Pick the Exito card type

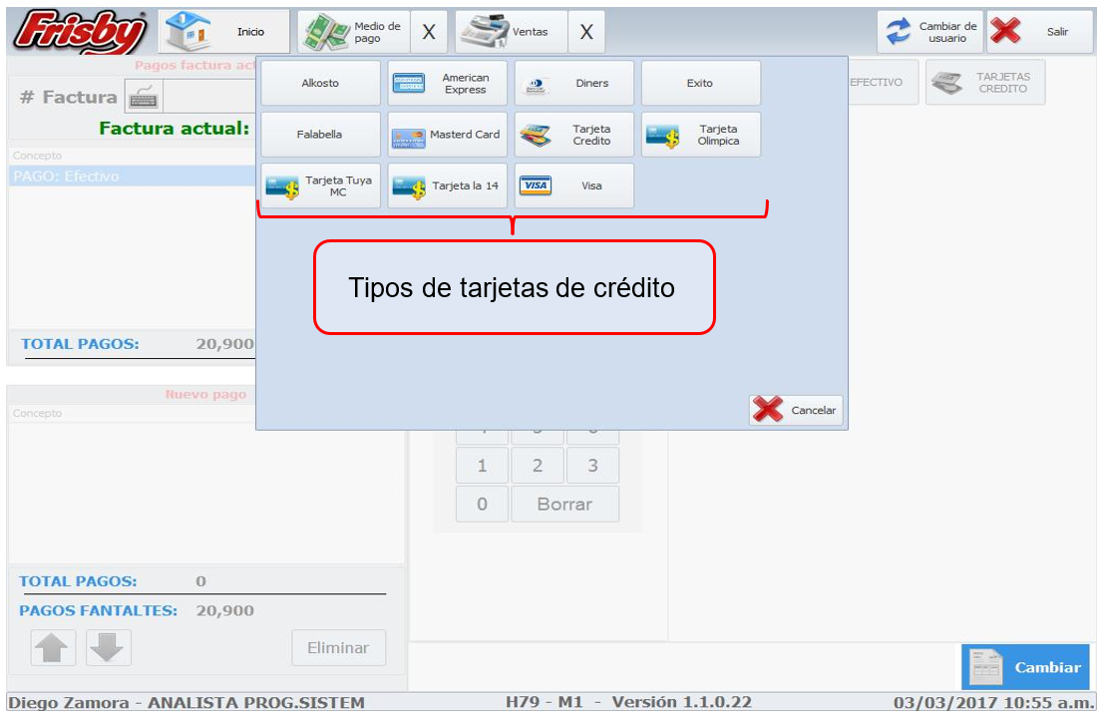tap(701, 83)
